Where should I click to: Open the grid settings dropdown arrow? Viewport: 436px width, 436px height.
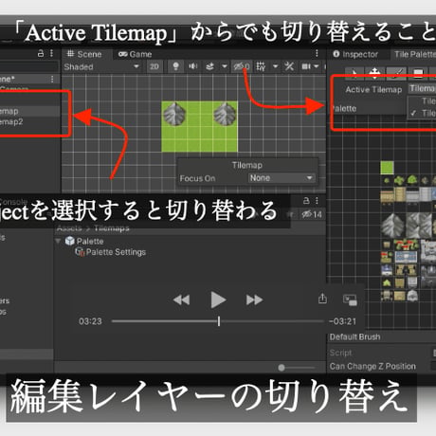click(276, 66)
